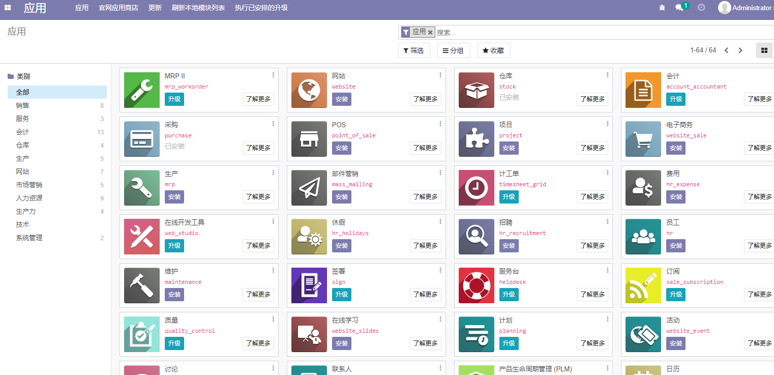The height and width of the screenshot is (375, 774).
Task: Select the 系统管理 category
Action: 57,238
